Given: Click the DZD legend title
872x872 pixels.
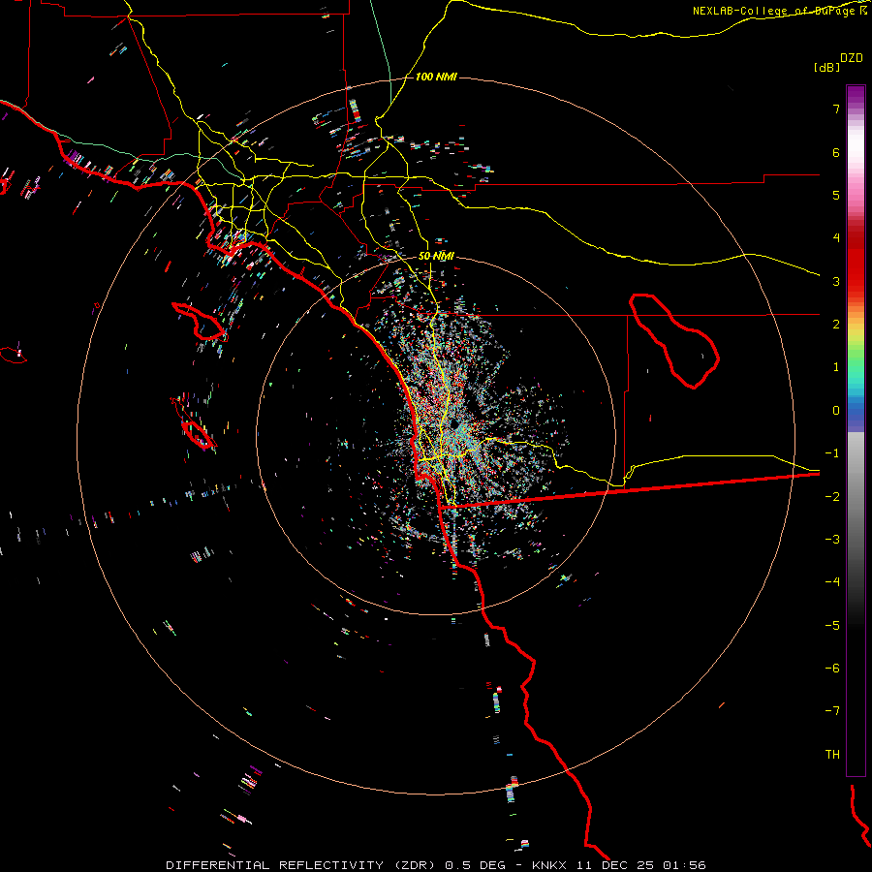Looking at the screenshot, I should coord(852,58).
